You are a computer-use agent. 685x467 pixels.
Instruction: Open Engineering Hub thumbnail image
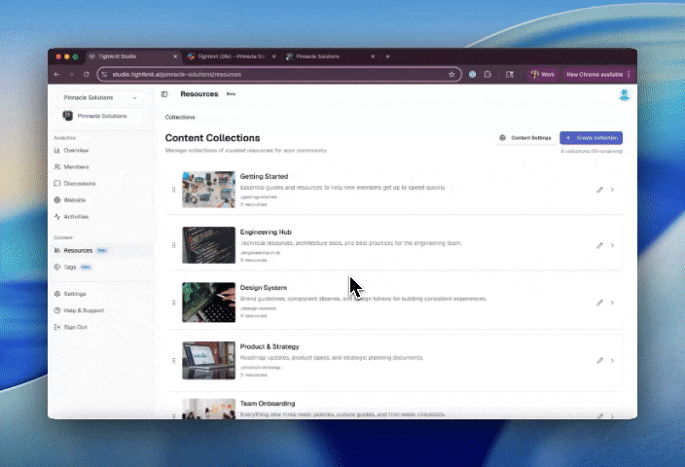click(208, 245)
